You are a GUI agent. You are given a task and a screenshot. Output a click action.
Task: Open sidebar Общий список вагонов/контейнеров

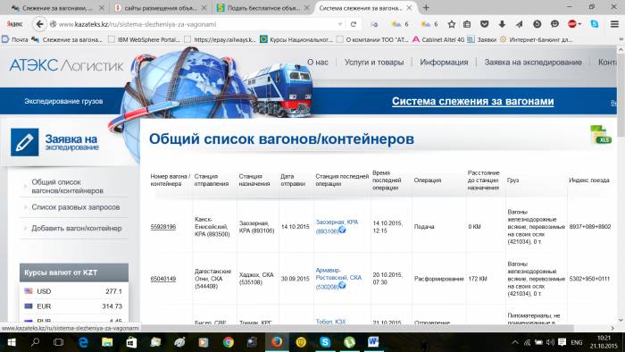67,186
